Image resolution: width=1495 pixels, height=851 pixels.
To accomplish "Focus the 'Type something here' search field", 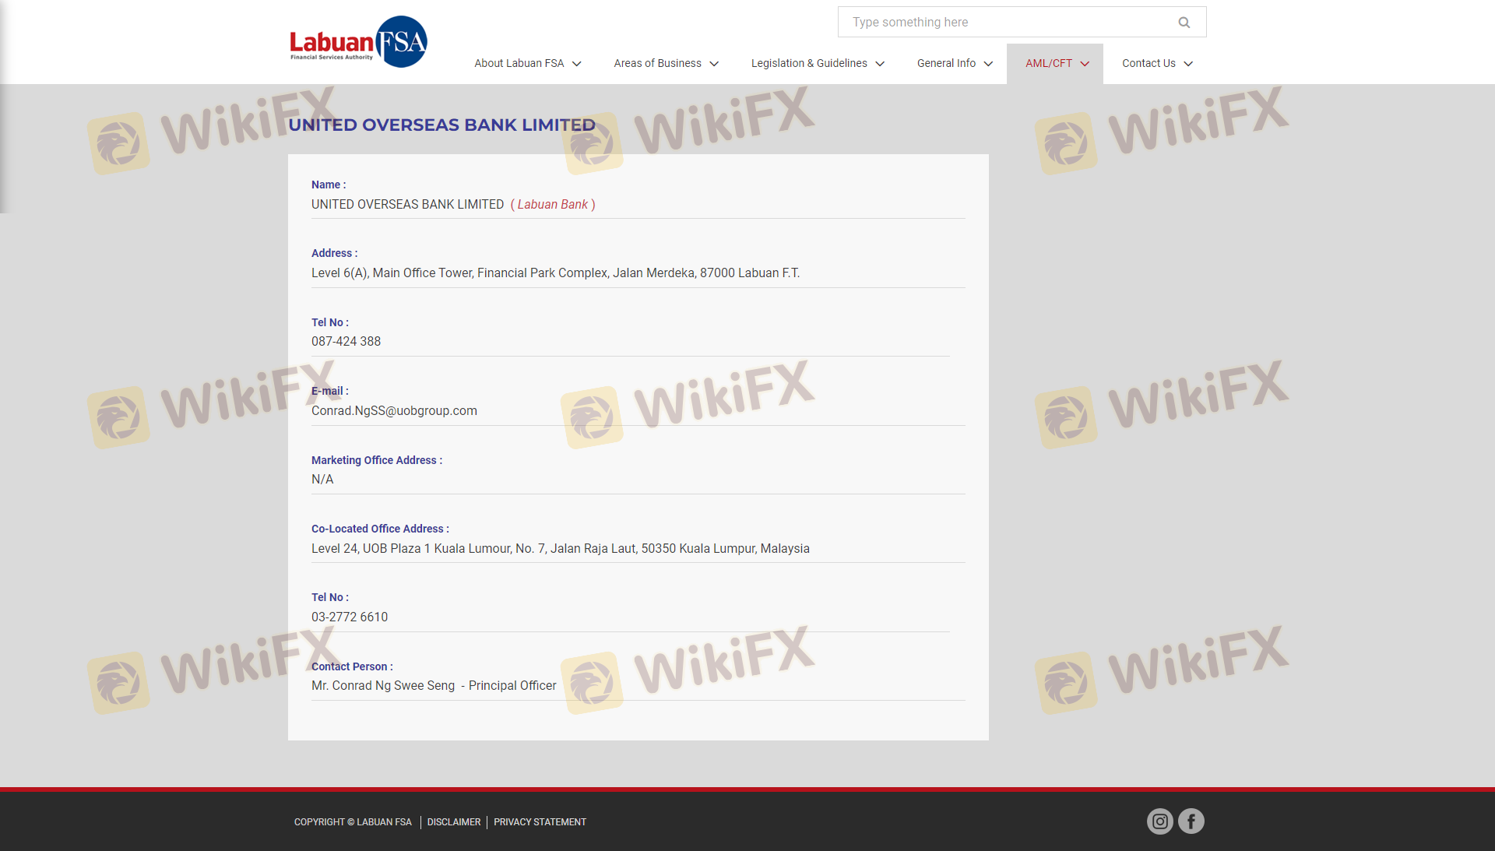I will pos(1022,23).
